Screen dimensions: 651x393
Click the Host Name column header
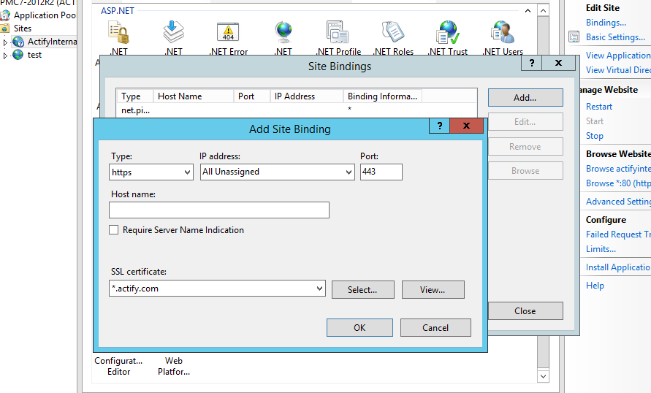[193, 96]
